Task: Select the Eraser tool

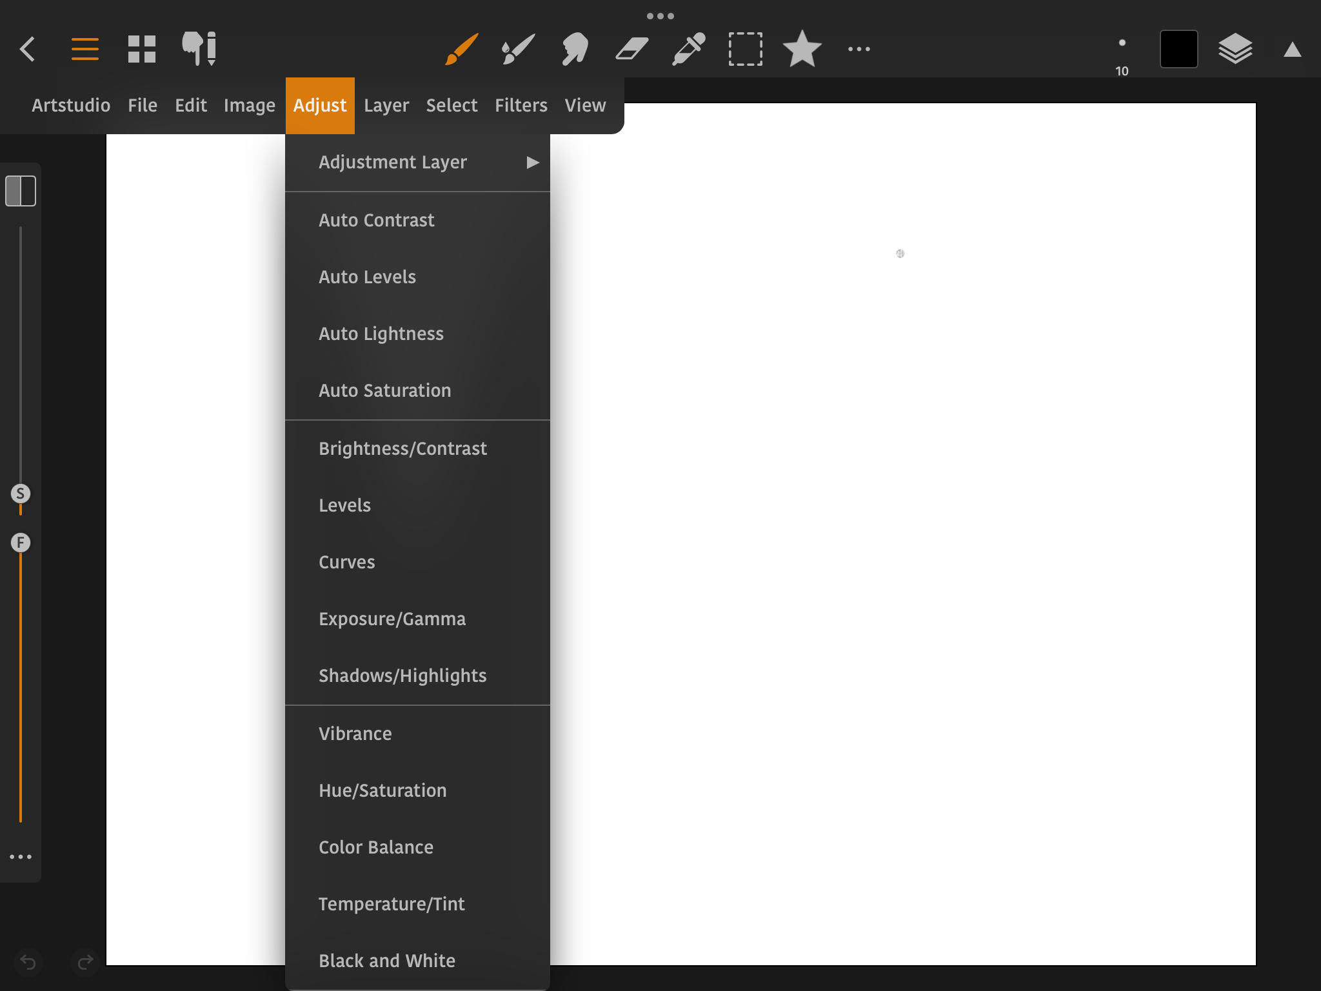Action: pyautogui.click(x=631, y=49)
